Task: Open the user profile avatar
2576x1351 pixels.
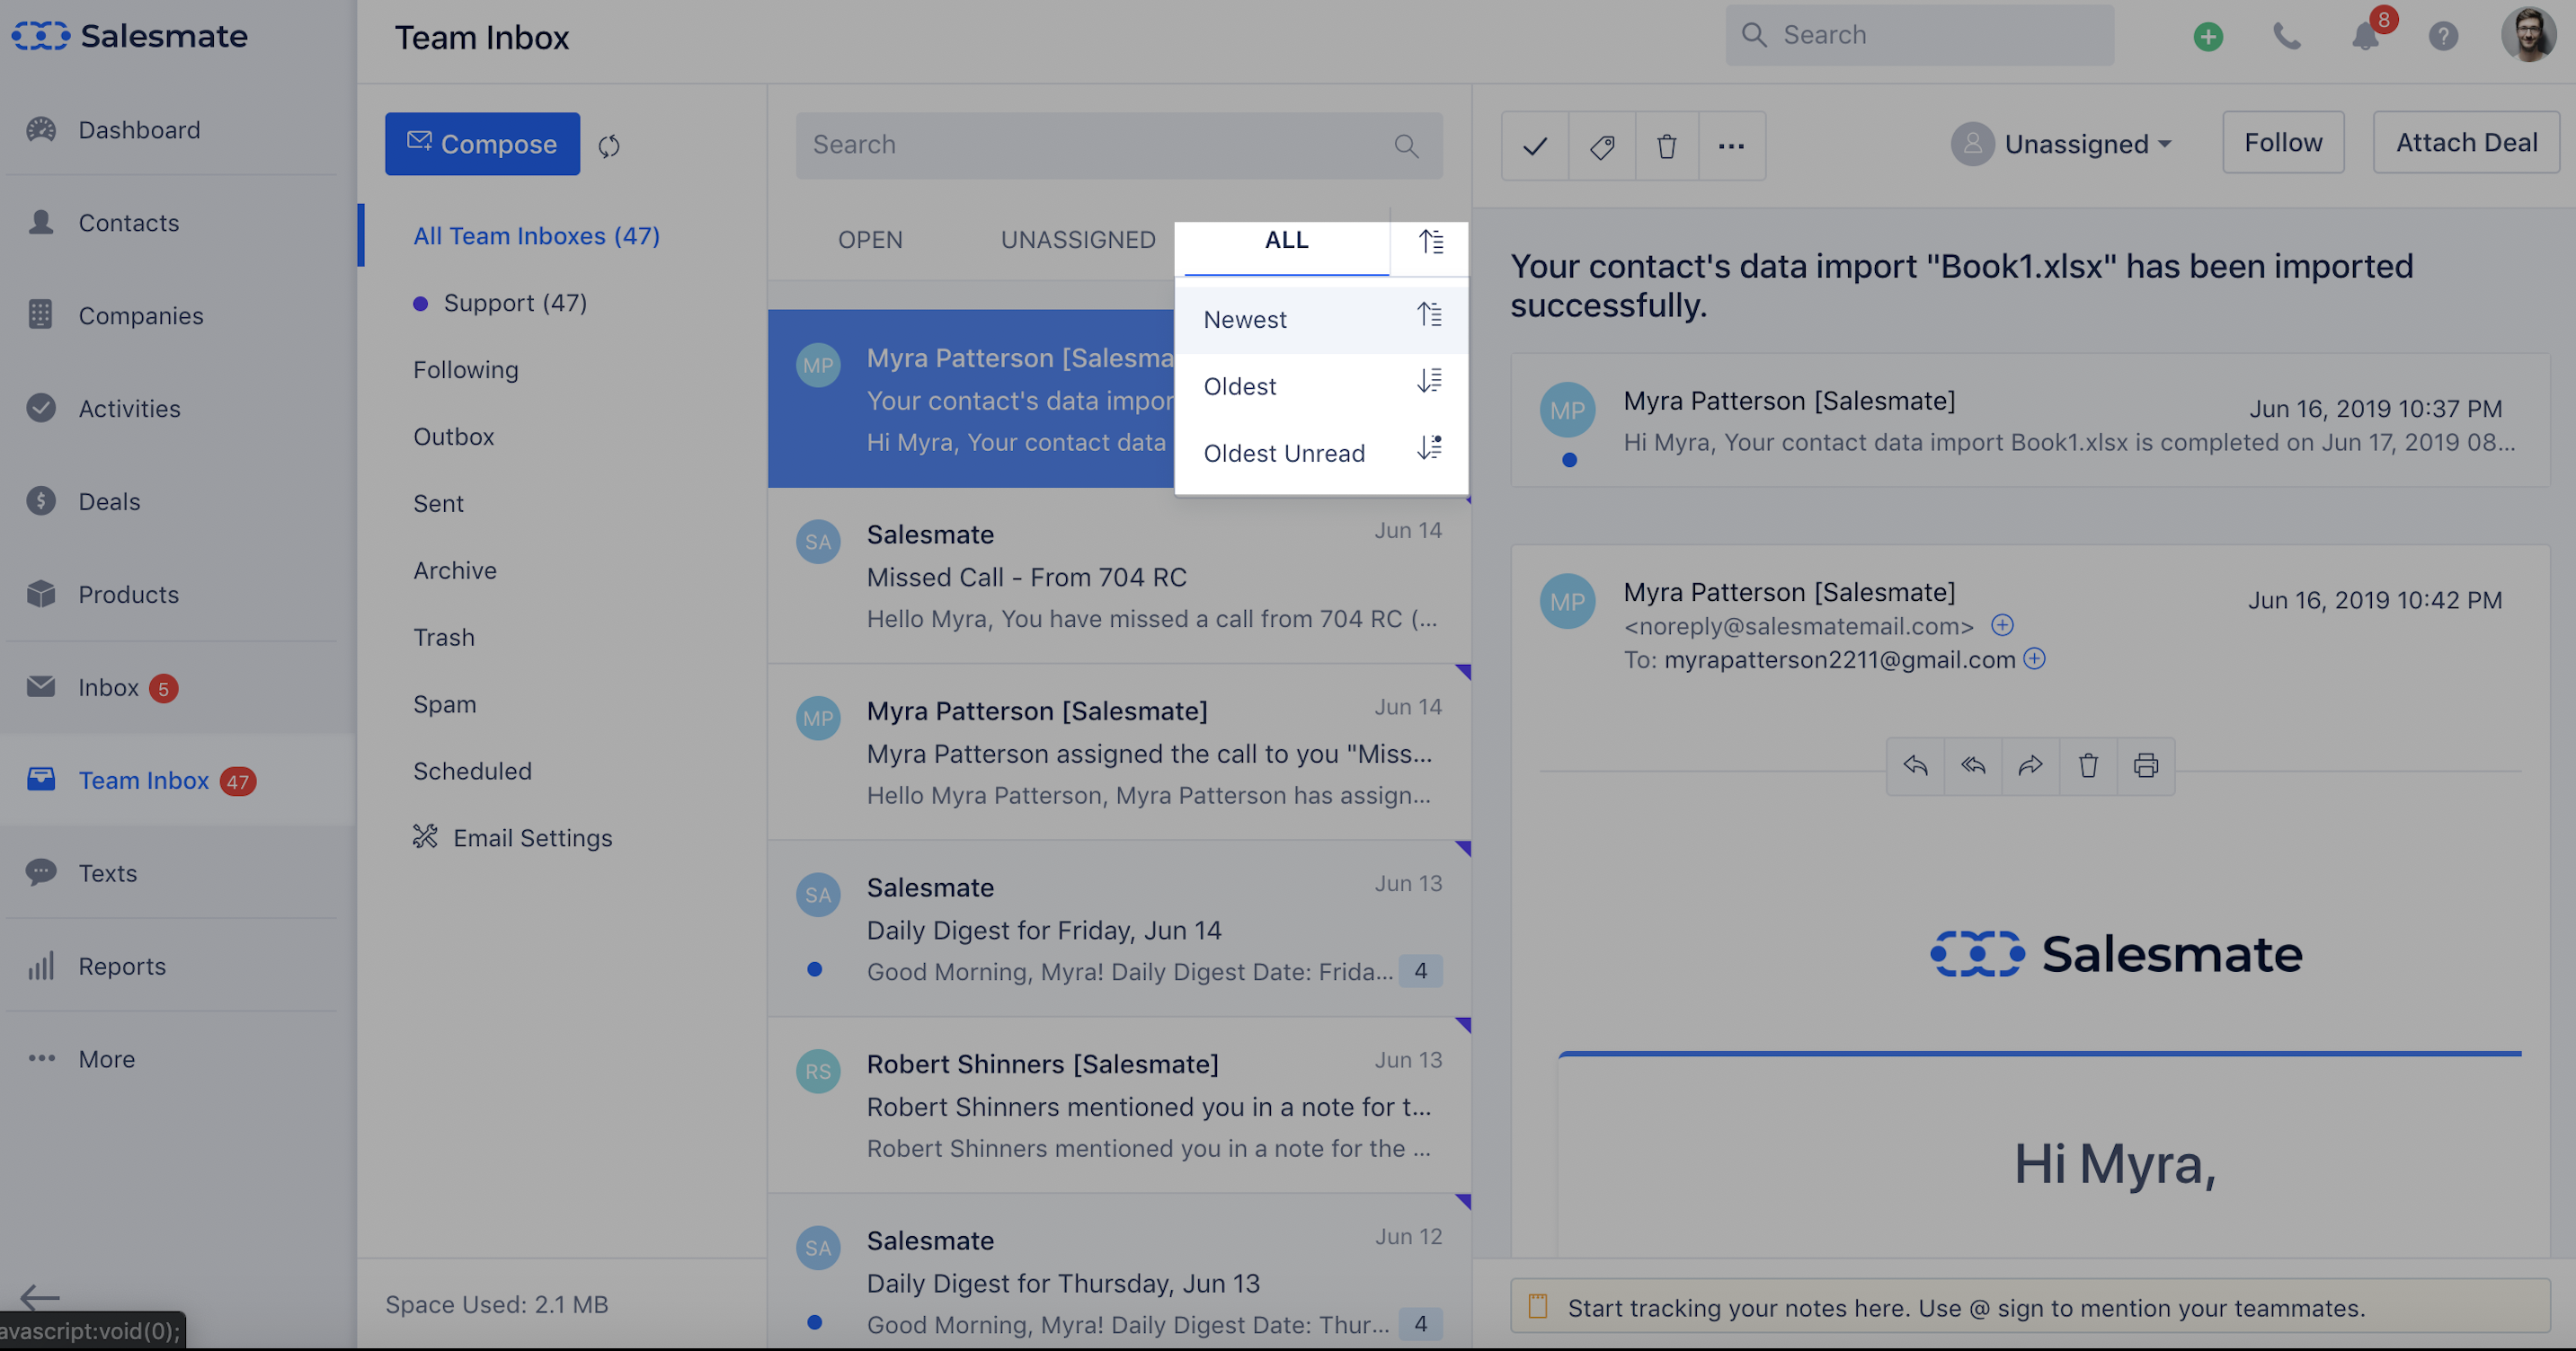Action: pyautogui.click(x=2528, y=35)
